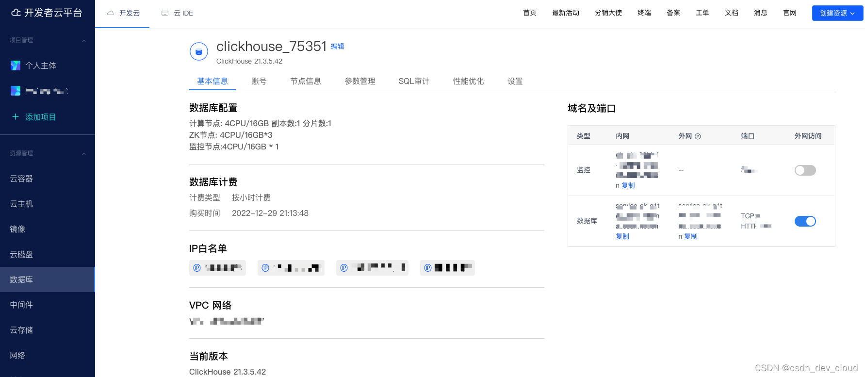Select the blurred project icon under 个人主体
The width and height of the screenshot is (865, 377).
coord(16,91)
